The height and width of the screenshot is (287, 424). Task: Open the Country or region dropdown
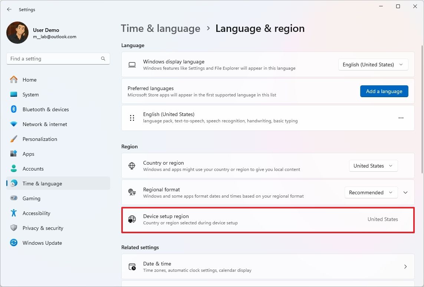point(373,166)
